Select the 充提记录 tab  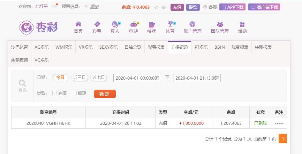pos(180,47)
